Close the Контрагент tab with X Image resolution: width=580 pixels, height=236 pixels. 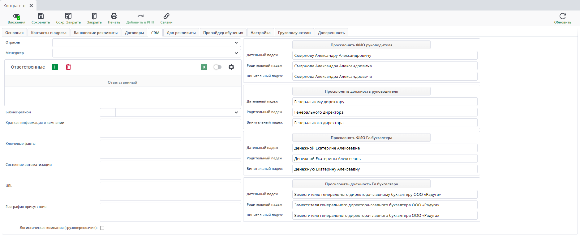tap(31, 6)
